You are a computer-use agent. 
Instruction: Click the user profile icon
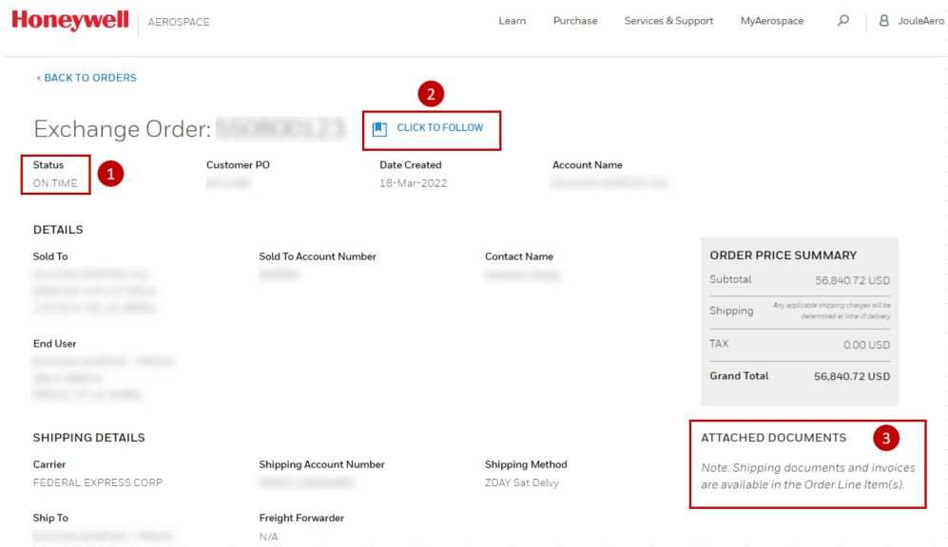click(884, 21)
